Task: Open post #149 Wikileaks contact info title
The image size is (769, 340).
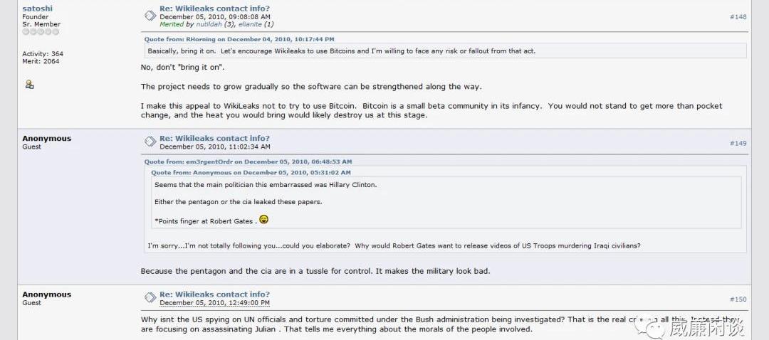Action: click(214, 139)
